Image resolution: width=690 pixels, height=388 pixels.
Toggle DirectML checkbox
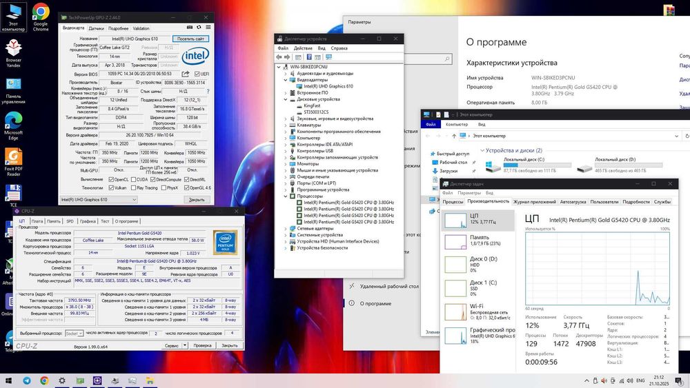pyautogui.click(x=186, y=179)
